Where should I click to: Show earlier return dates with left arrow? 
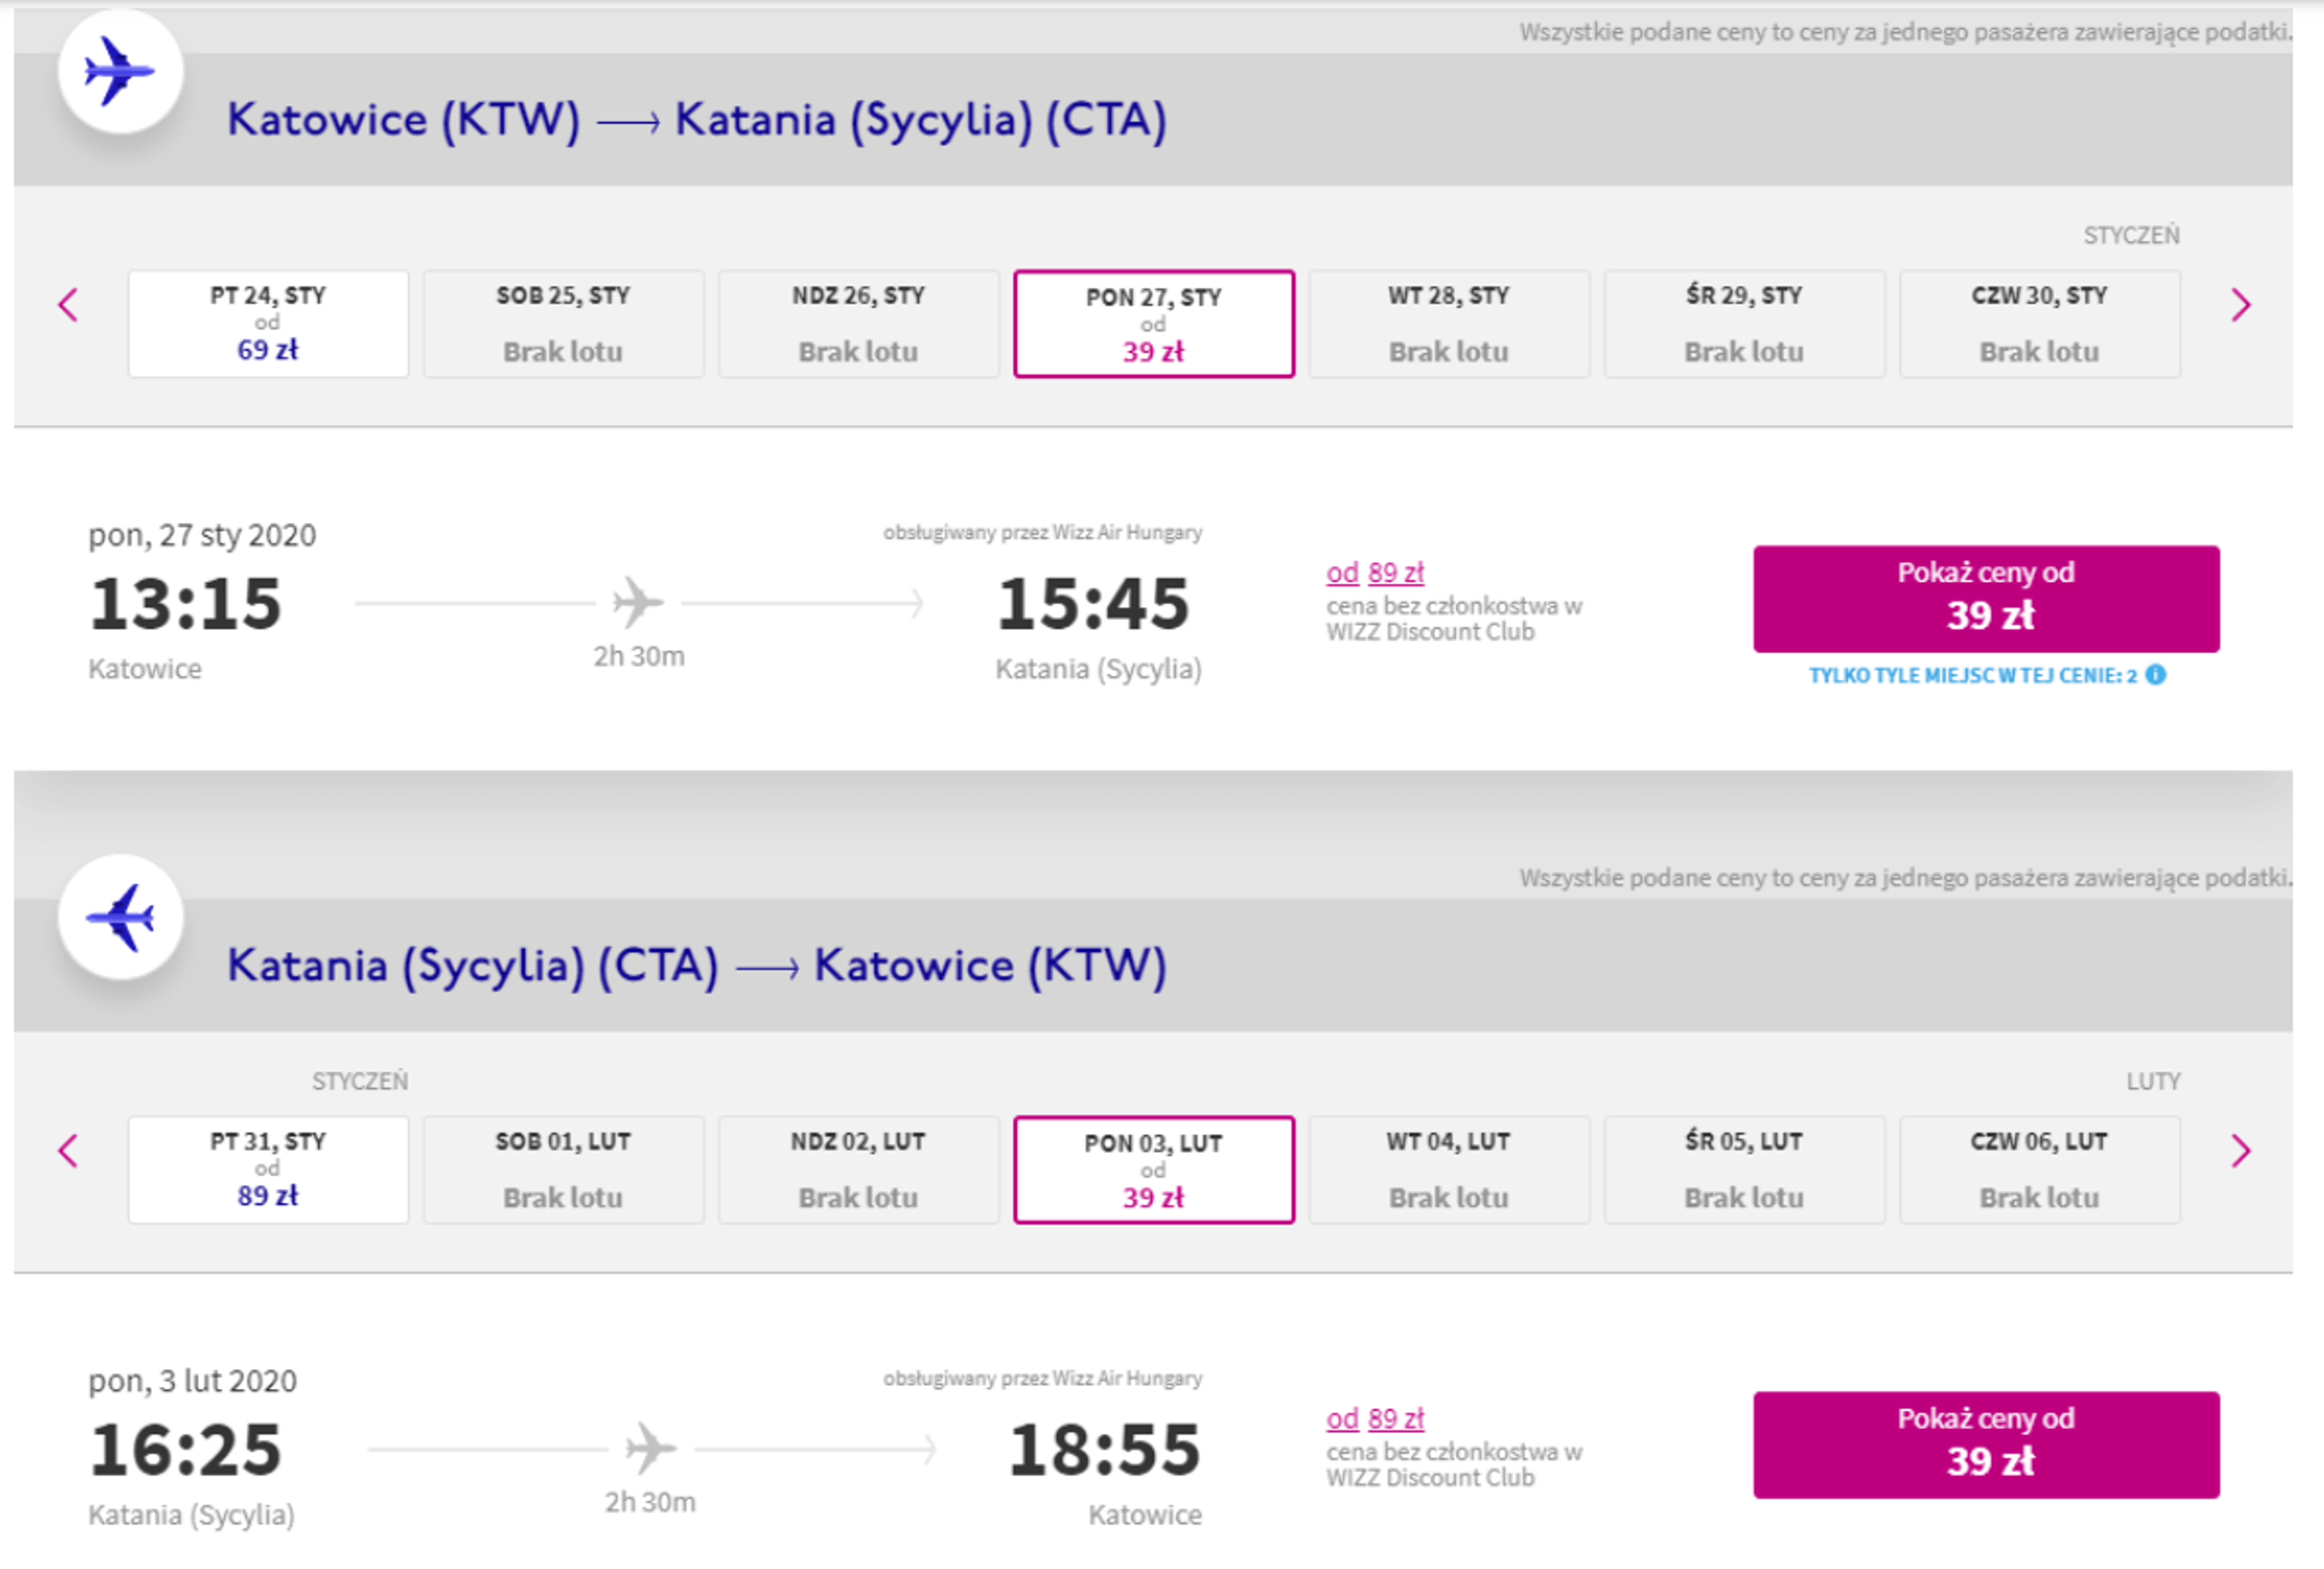[x=68, y=1151]
